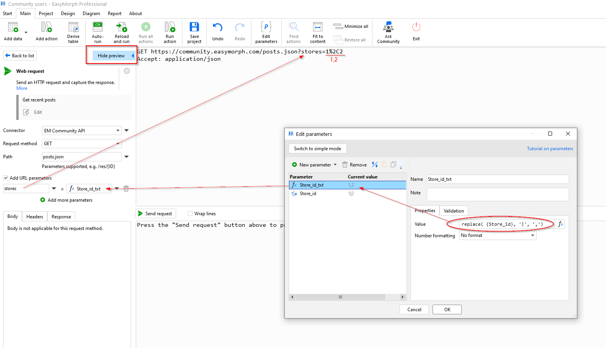The width and height of the screenshot is (606, 348).
Task: Open the expression editor fx icon beside Value
Action: pos(561,224)
